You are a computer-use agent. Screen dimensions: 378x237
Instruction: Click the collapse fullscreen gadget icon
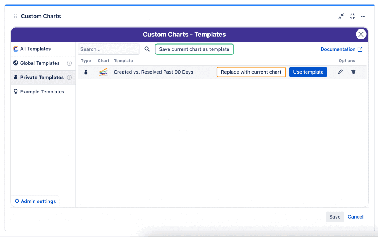pyautogui.click(x=352, y=16)
